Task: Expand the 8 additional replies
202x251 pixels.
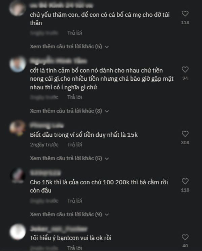Action: coord(69,111)
